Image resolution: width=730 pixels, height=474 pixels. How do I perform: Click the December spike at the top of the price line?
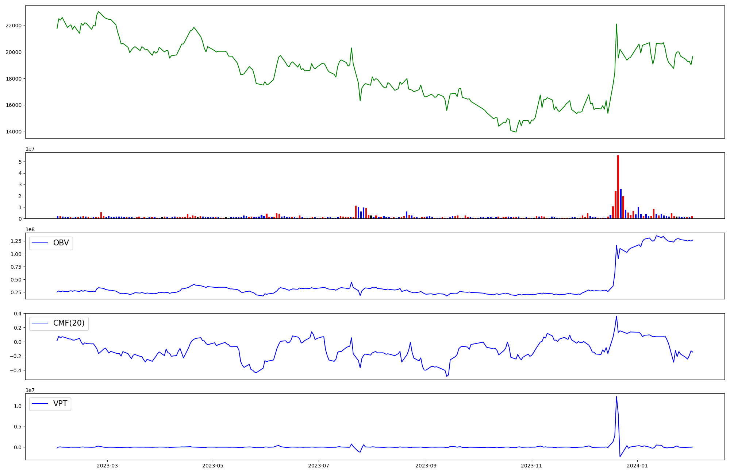(x=616, y=24)
